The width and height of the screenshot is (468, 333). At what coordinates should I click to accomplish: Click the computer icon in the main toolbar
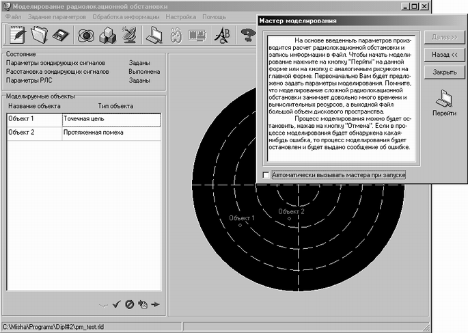[x=155, y=35]
